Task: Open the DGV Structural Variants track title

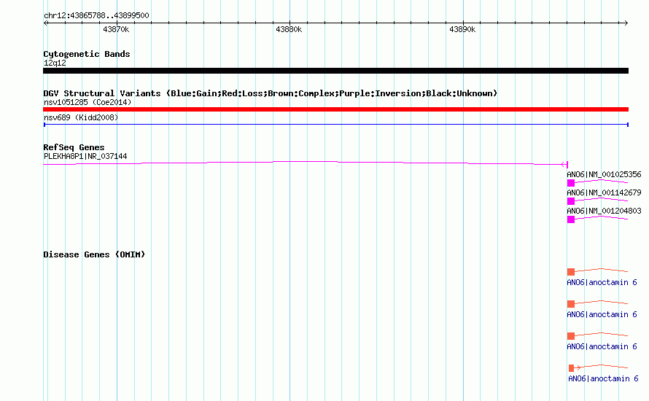Action: 270,93
